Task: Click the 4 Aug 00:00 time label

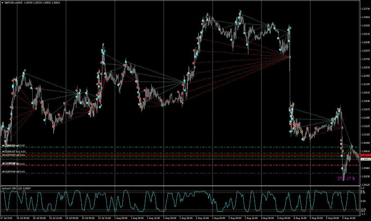Action: click(267, 218)
